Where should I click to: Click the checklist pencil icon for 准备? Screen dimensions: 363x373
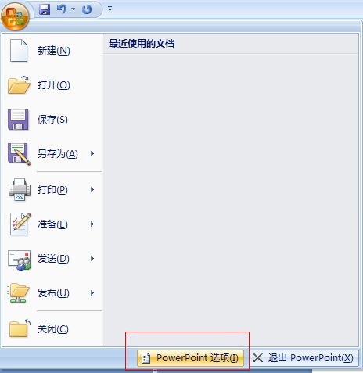(x=20, y=224)
